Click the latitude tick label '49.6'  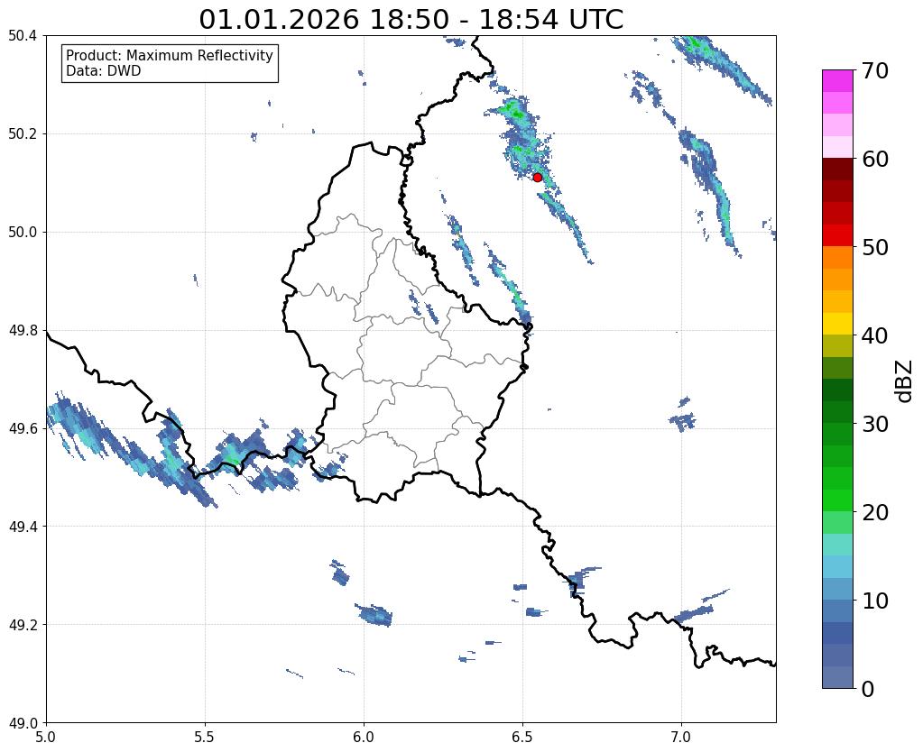[23, 429]
